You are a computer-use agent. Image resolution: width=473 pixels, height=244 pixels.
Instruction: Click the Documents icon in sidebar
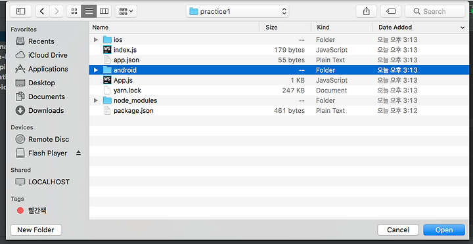[x=20, y=96]
